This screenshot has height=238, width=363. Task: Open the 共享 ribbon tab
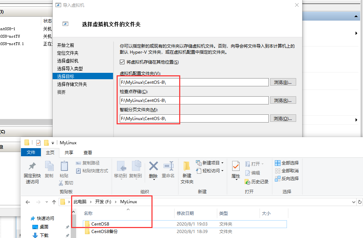point(68,152)
